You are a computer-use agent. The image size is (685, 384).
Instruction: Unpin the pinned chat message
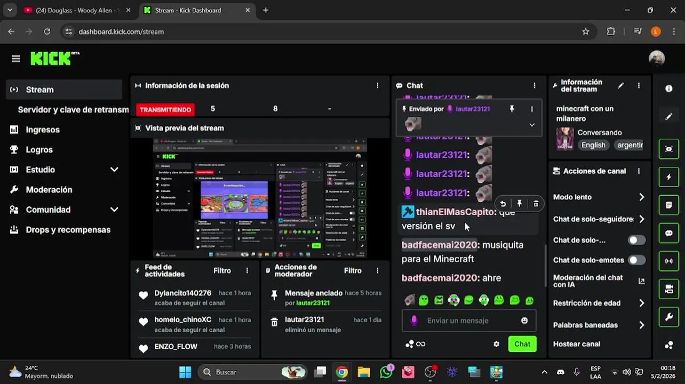tap(512, 109)
